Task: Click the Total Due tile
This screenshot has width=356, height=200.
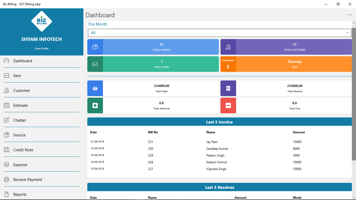Action: [x=286, y=105]
